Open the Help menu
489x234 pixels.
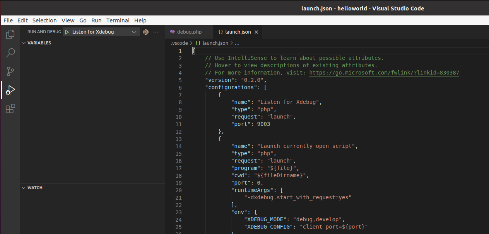(140, 20)
